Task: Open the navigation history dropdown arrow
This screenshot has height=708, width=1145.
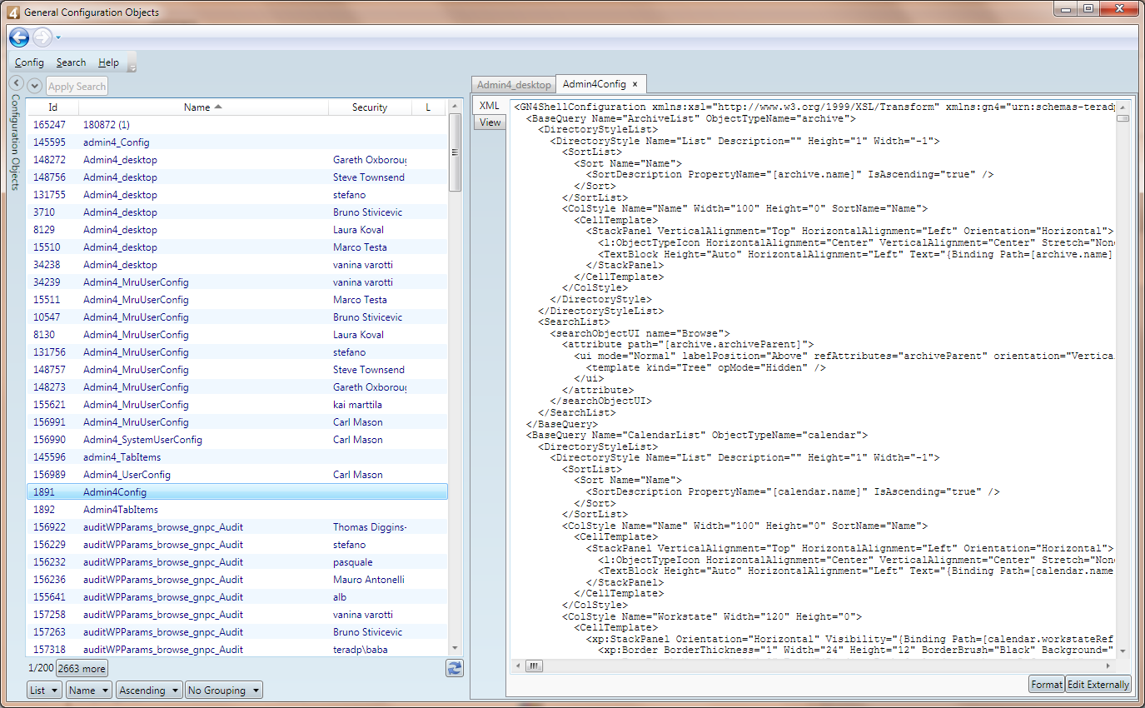Action: point(58,37)
